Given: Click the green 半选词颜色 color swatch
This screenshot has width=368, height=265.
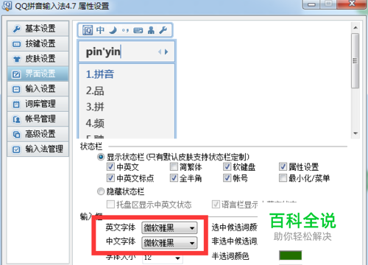Looking at the screenshot, I should tap(291, 255).
